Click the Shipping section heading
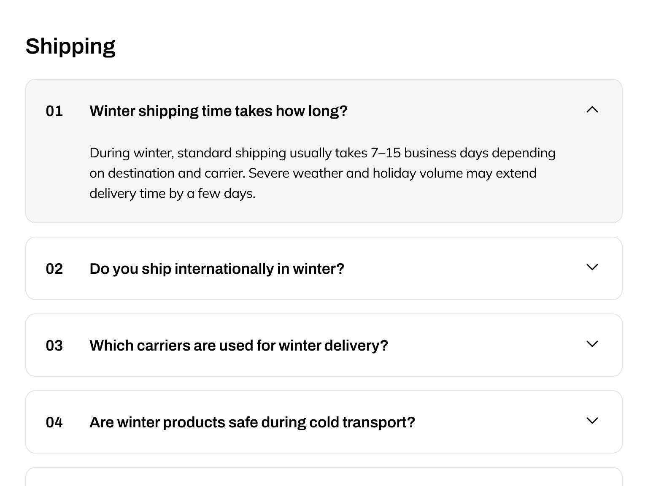The width and height of the screenshot is (648, 486). [70, 46]
